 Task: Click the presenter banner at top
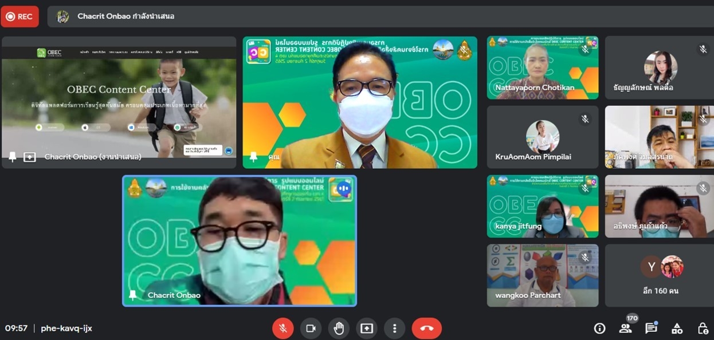tap(126, 17)
